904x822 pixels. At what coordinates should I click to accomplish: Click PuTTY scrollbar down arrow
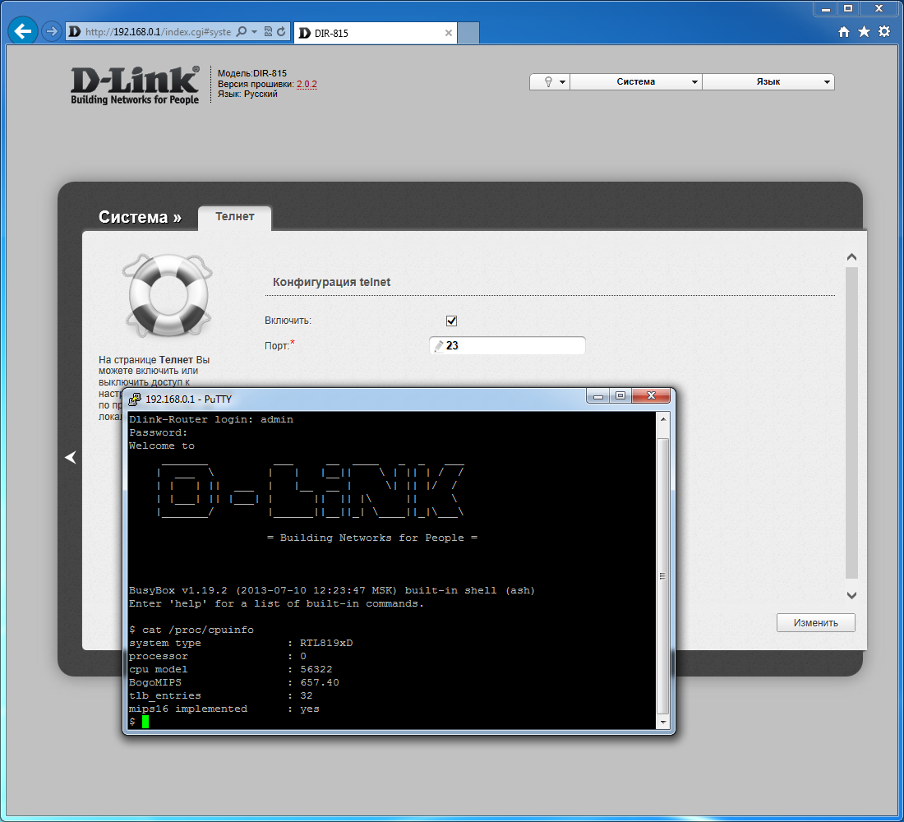coord(663,723)
